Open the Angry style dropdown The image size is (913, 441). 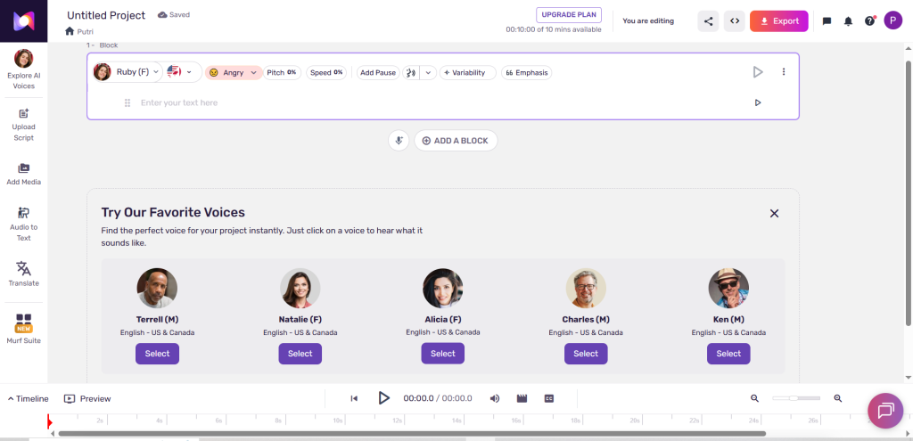tap(234, 73)
